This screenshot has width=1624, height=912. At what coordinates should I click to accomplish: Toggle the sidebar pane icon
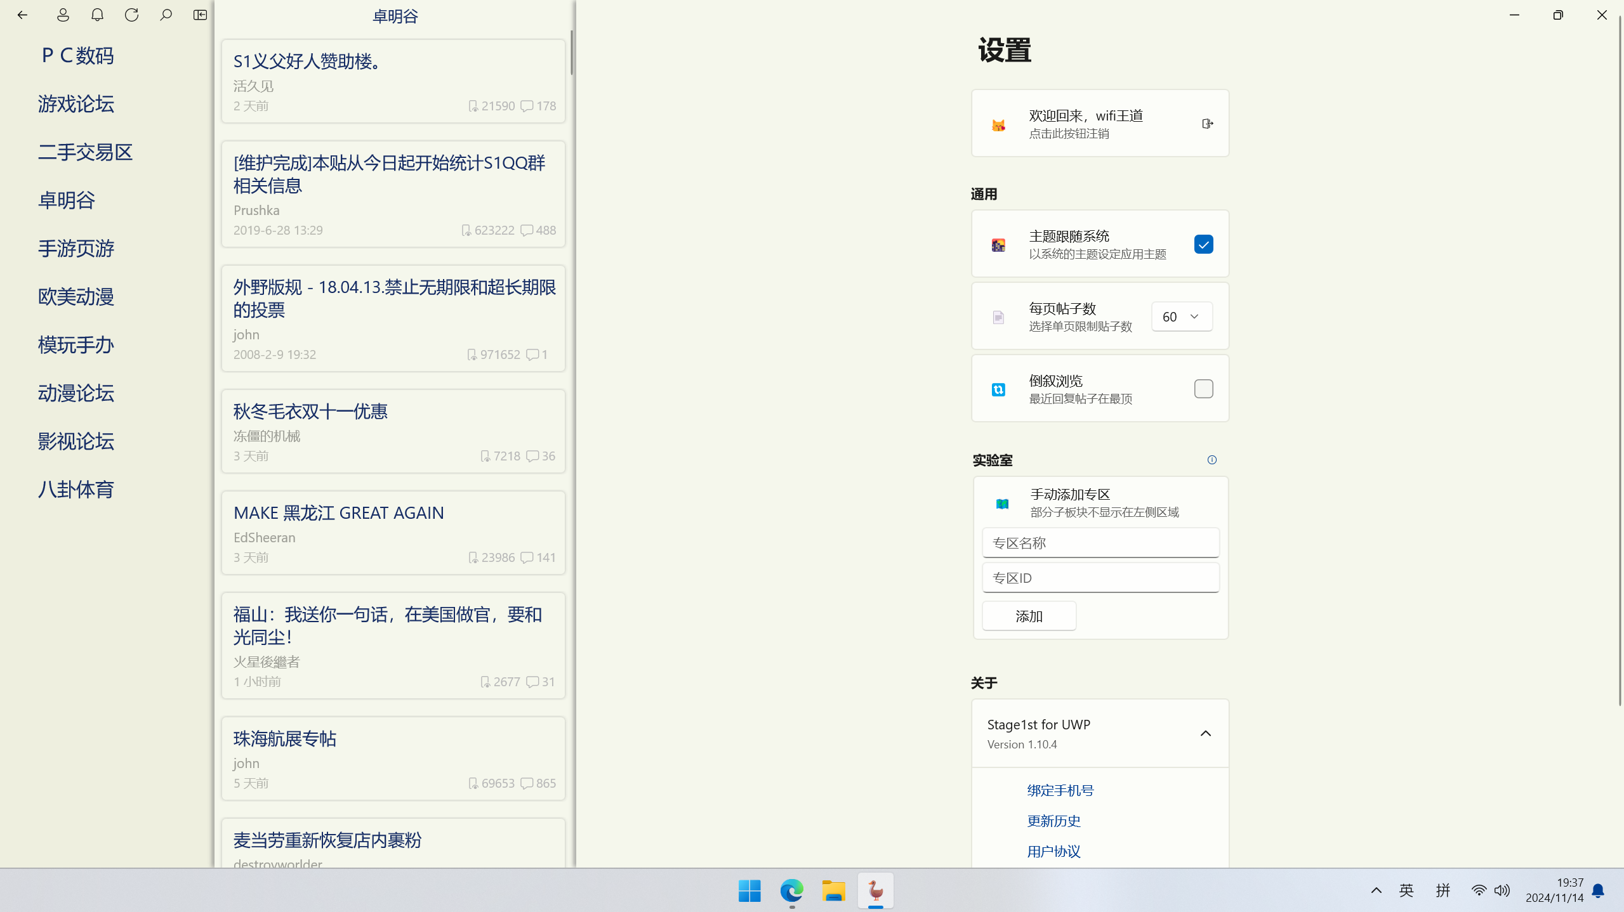tap(200, 15)
